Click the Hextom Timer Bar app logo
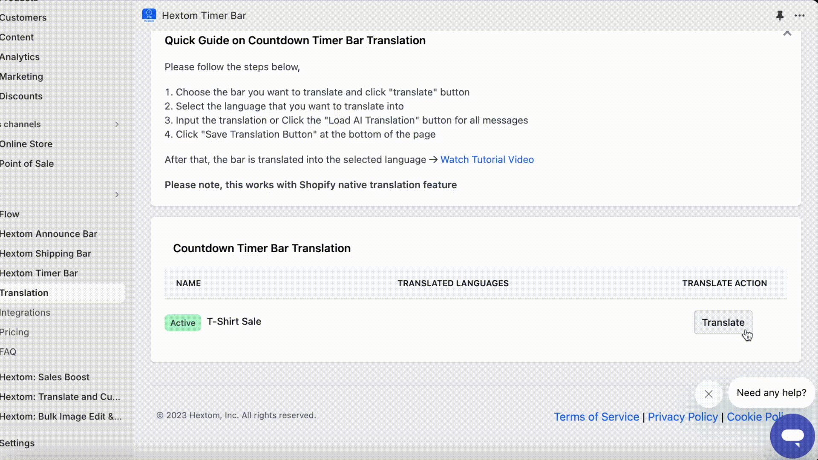Viewport: 818px width, 460px height. [149, 15]
